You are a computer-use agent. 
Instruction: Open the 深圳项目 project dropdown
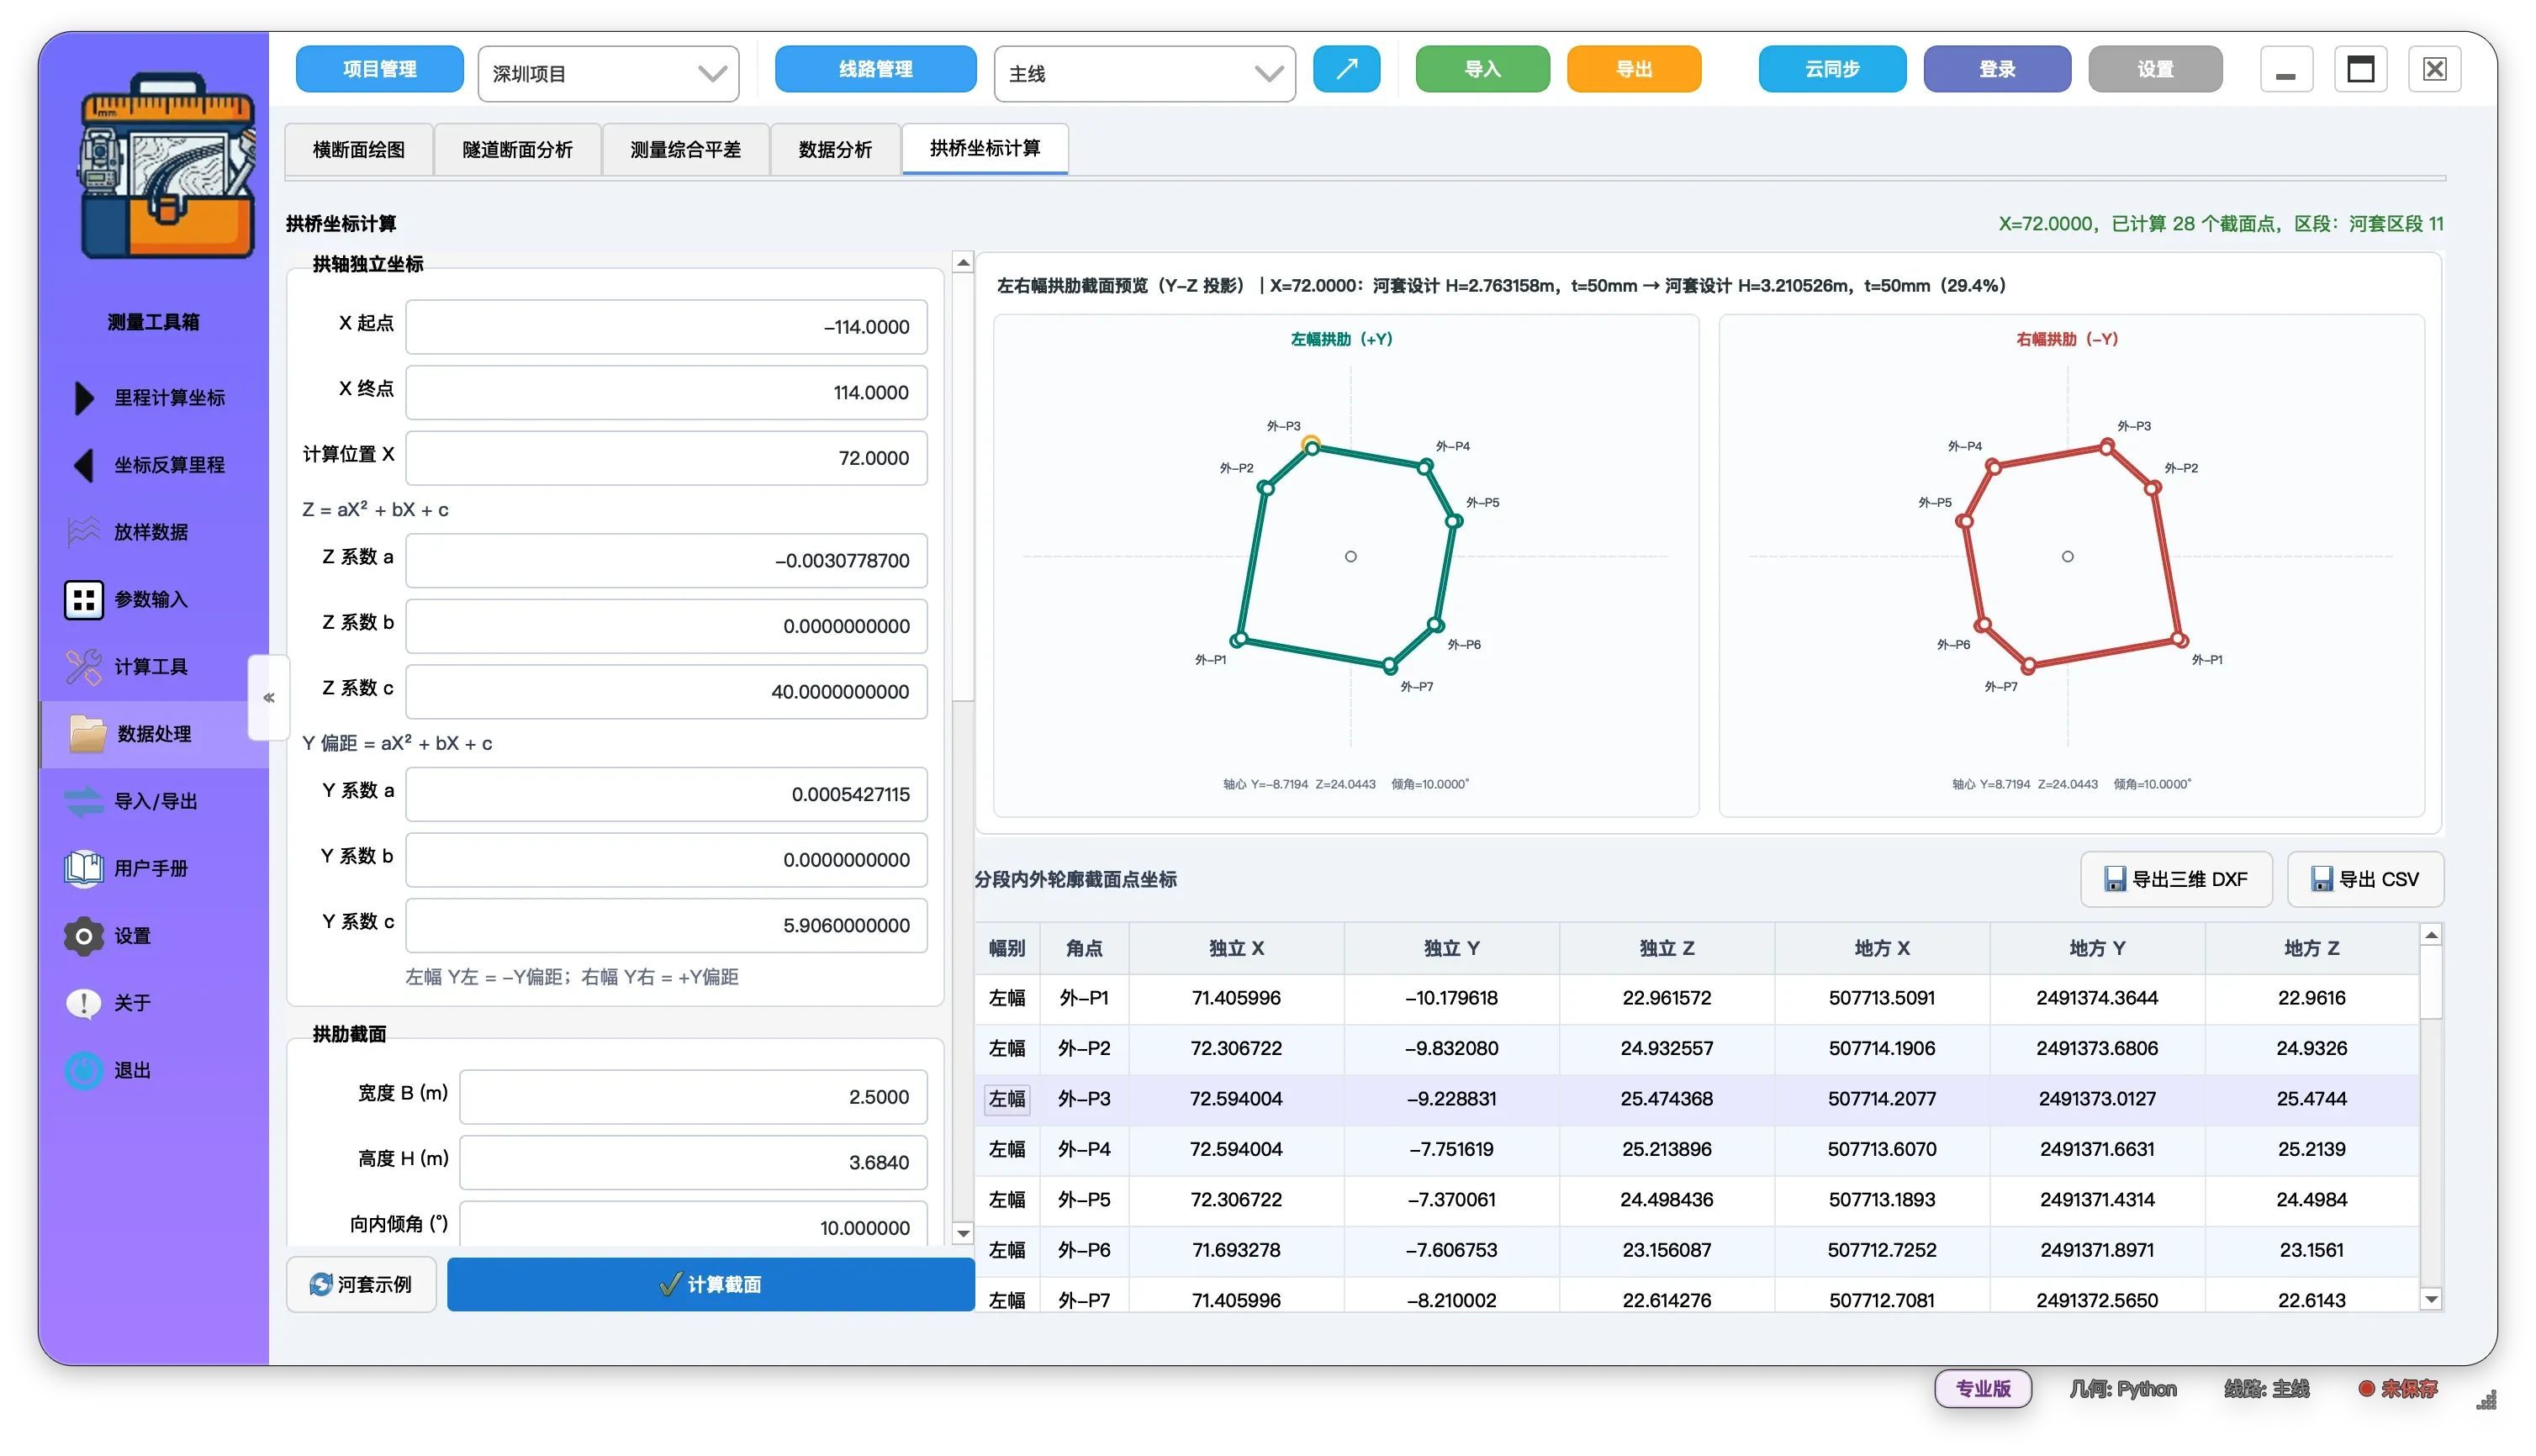pyautogui.click(x=608, y=73)
